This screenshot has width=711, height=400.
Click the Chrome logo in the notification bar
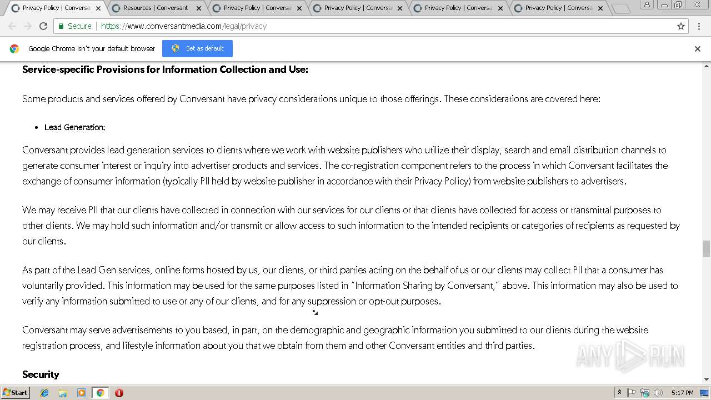14,49
